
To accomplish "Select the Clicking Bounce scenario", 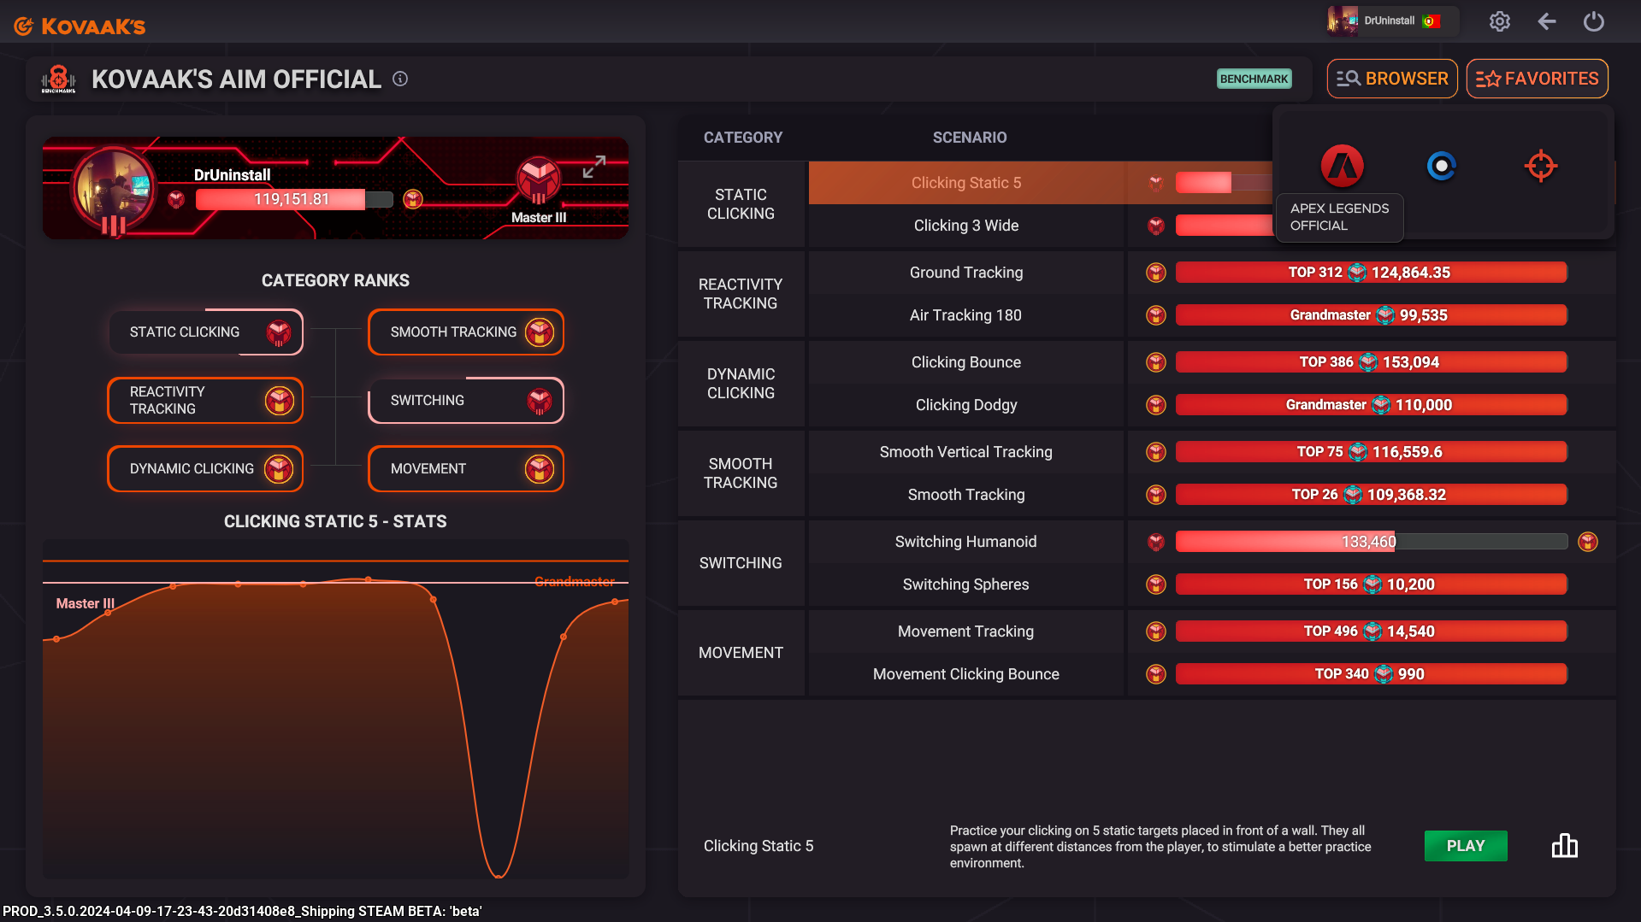I will point(966,362).
